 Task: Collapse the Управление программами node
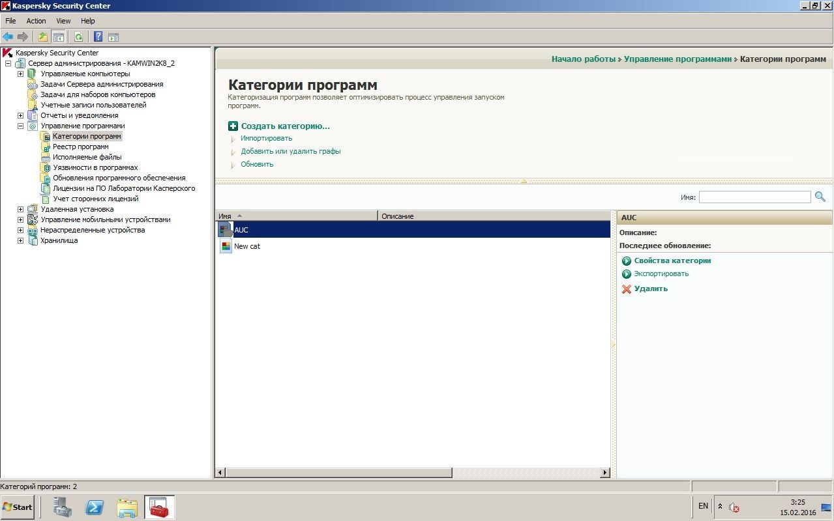20,126
